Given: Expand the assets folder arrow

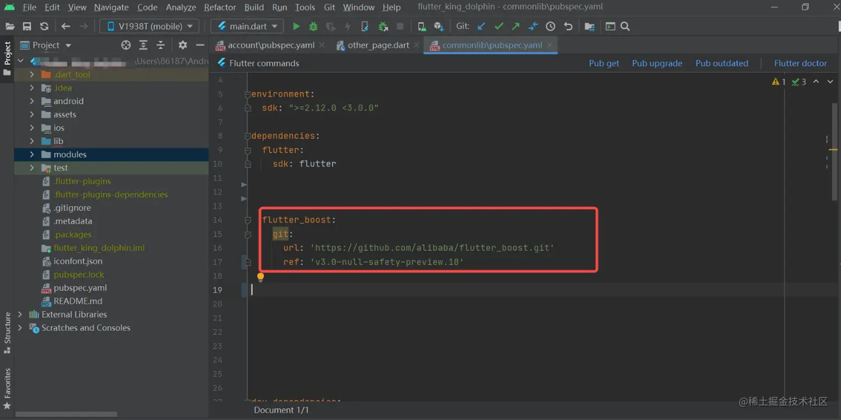Looking at the screenshot, I should pos(32,115).
